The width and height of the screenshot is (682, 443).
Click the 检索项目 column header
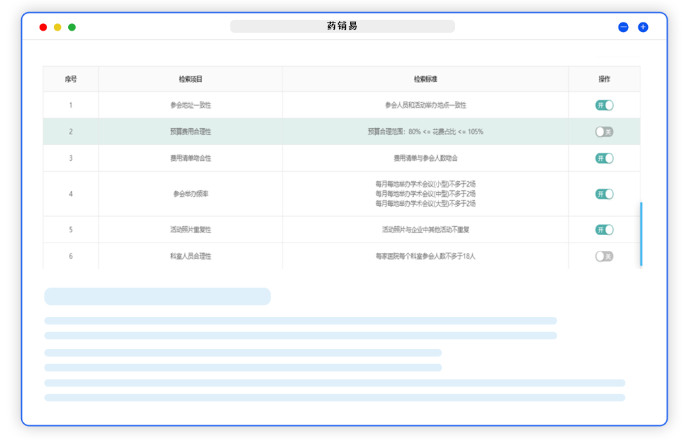pyautogui.click(x=190, y=79)
